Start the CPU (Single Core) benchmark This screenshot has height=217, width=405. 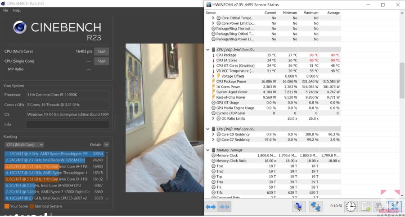point(102,61)
